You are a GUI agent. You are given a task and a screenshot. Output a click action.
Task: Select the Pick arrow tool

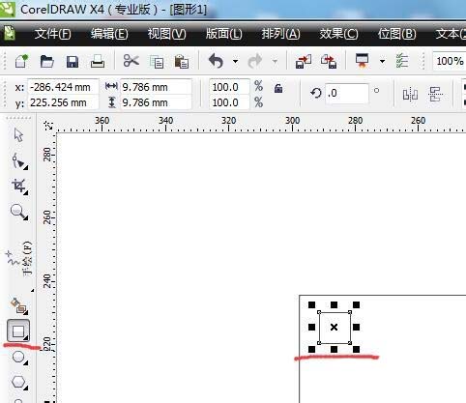tap(18, 134)
